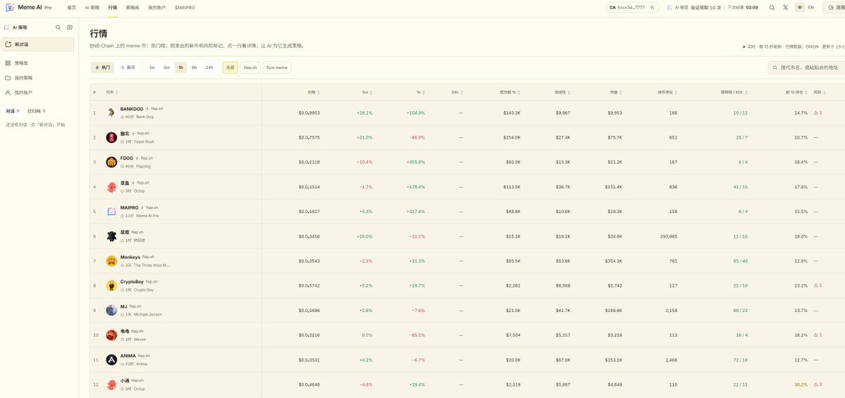Click the AI 额度 quota icon
The height and width of the screenshot is (398, 845).
click(670, 8)
